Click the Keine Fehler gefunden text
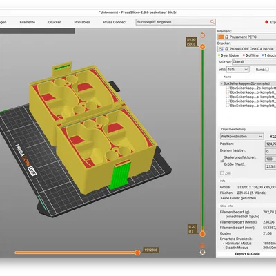 (238, 198)
